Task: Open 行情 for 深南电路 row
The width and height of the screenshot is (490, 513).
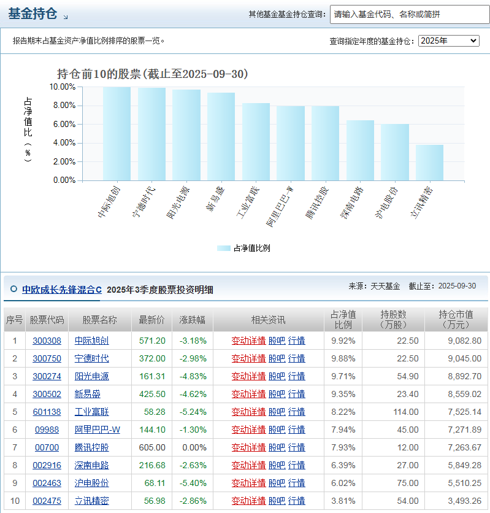Action: click(296, 465)
